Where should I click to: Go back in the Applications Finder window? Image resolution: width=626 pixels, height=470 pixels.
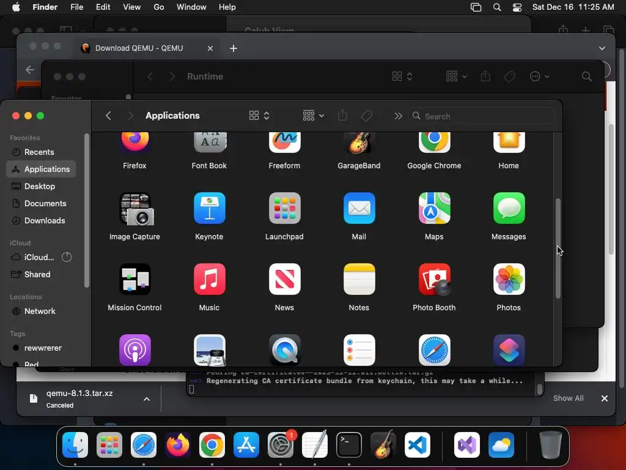[108, 116]
